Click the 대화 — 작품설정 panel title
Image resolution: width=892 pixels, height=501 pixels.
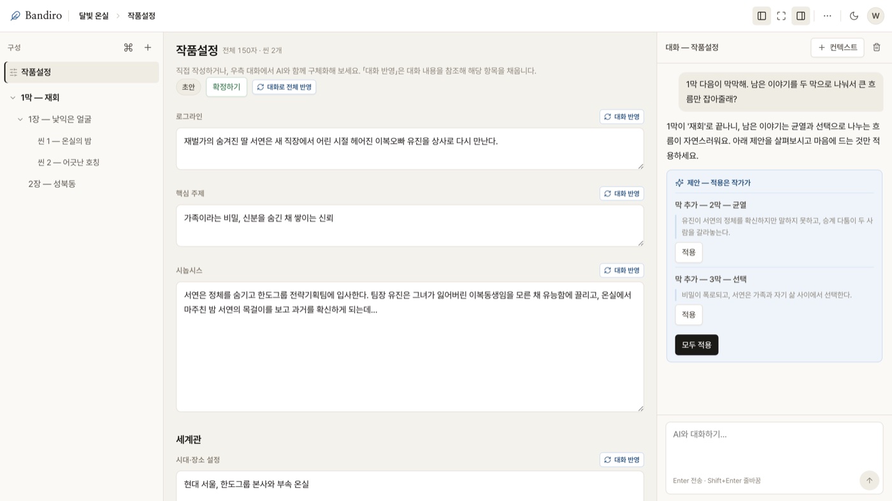[692, 47]
